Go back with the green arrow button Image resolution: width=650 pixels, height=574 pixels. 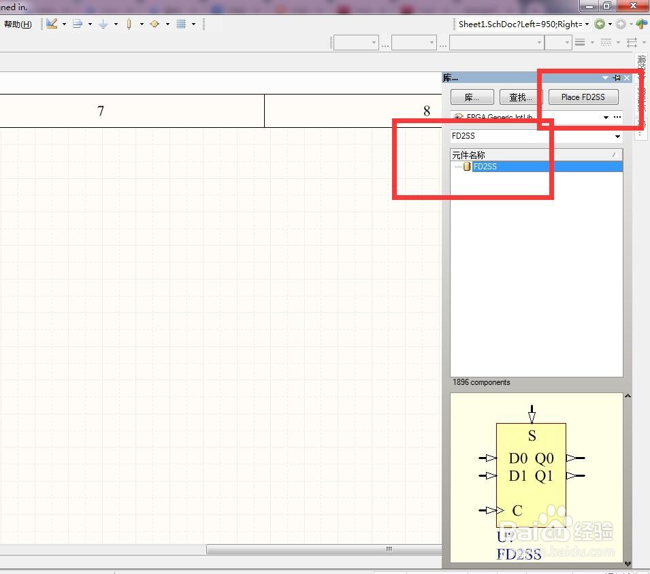pyautogui.click(x=600, y=24)
